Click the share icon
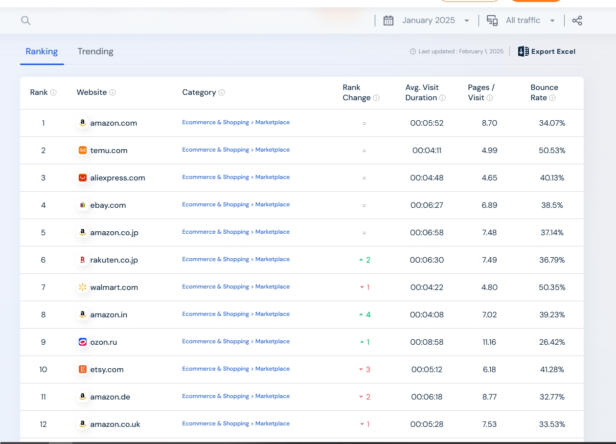This screenshot has width=616, height=444. [x=577, y=21]
